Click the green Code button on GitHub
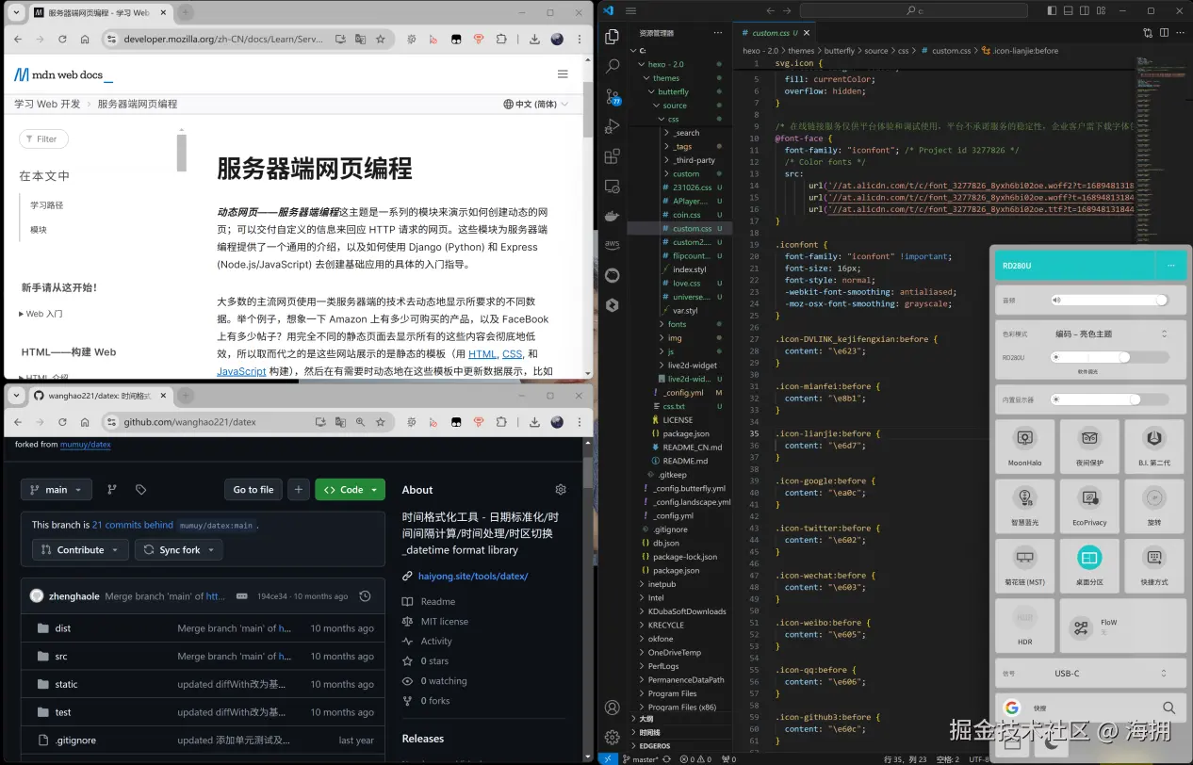 click(x=350, y=489)
